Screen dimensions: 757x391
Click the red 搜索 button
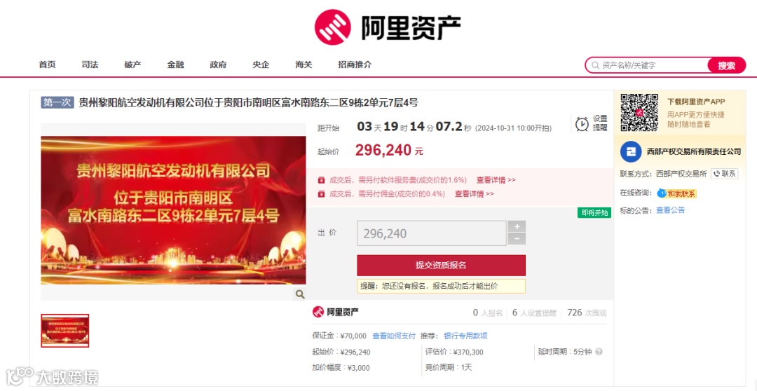(x=727, y=65)
